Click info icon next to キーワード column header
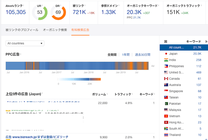The image size is (208, 140). (155, 94)
